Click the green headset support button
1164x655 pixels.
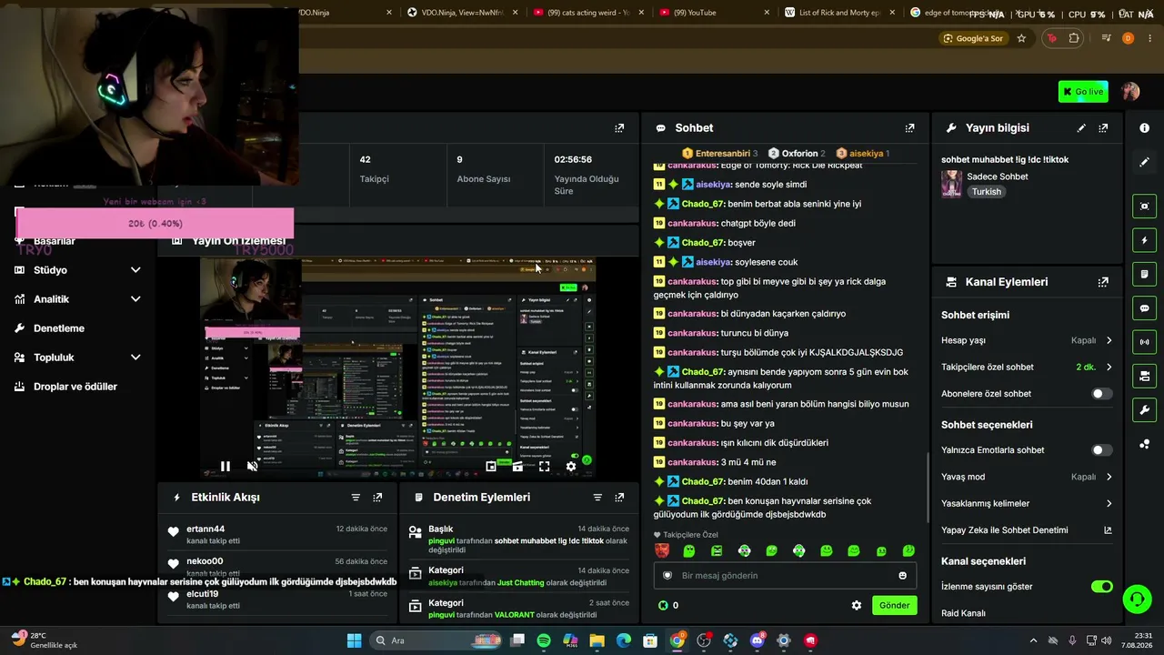tap(1137, 599)
